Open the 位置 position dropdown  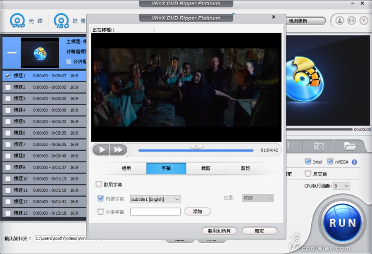pos(258,198)
